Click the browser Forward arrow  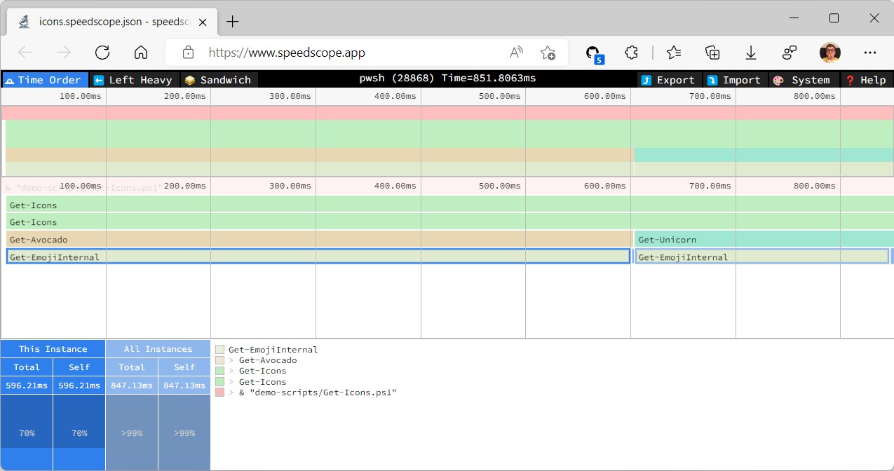click(x=64, y=53)
